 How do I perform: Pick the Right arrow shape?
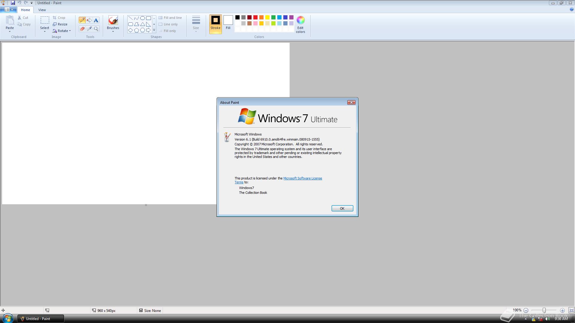(149, 30)
